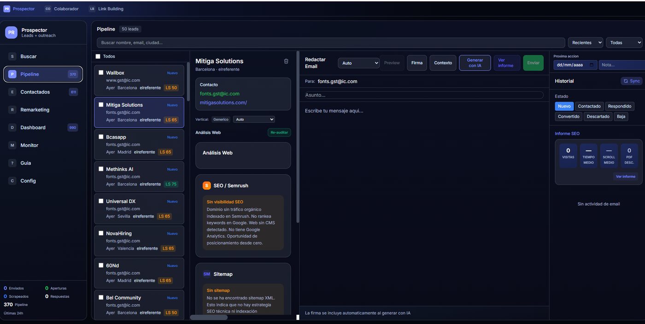Click the detail panel horizontal scrollbar
This screenshot has width=645, height=324.
coord(209,317)
